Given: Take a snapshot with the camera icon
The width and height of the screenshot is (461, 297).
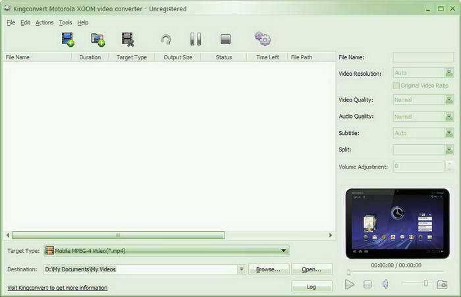Looking at the screenshot, I should [442, 284].
